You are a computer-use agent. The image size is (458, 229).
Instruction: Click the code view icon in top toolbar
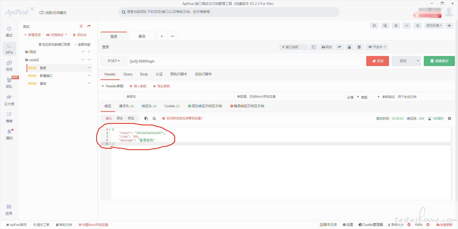point(407,26)
